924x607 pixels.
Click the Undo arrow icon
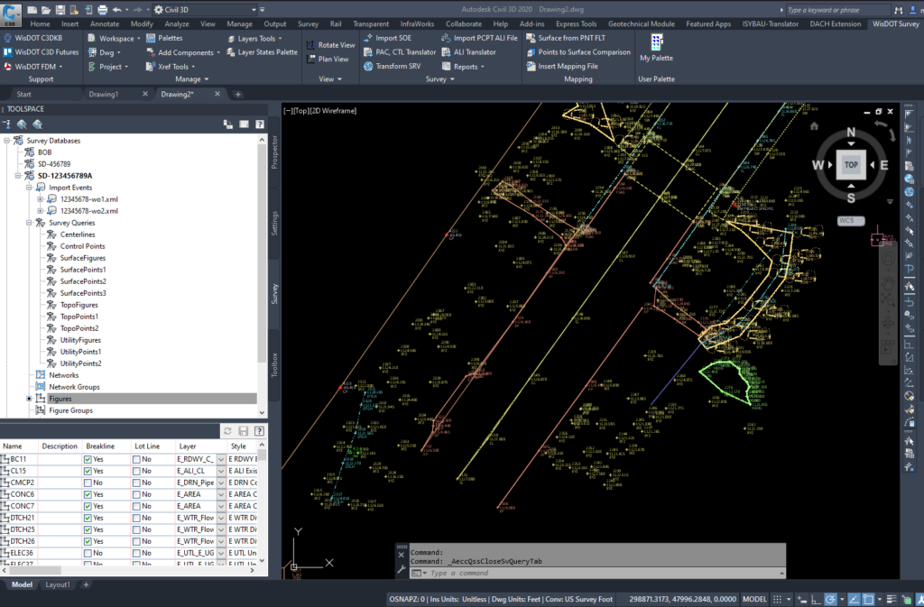pyautogui.click(x=116, y=10)
